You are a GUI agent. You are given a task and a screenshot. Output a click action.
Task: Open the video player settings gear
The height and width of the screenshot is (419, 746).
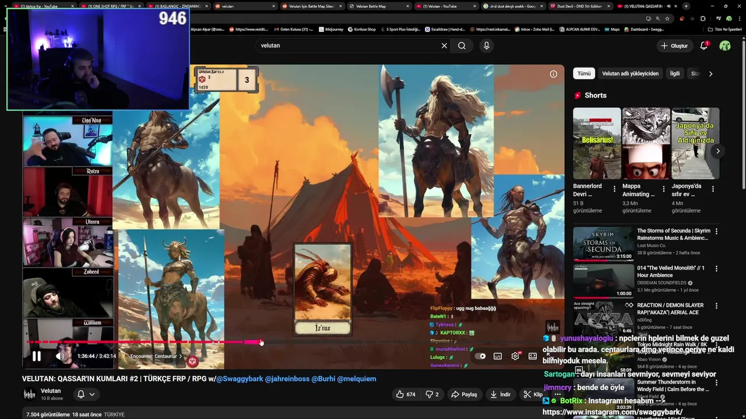coord(515,356)
